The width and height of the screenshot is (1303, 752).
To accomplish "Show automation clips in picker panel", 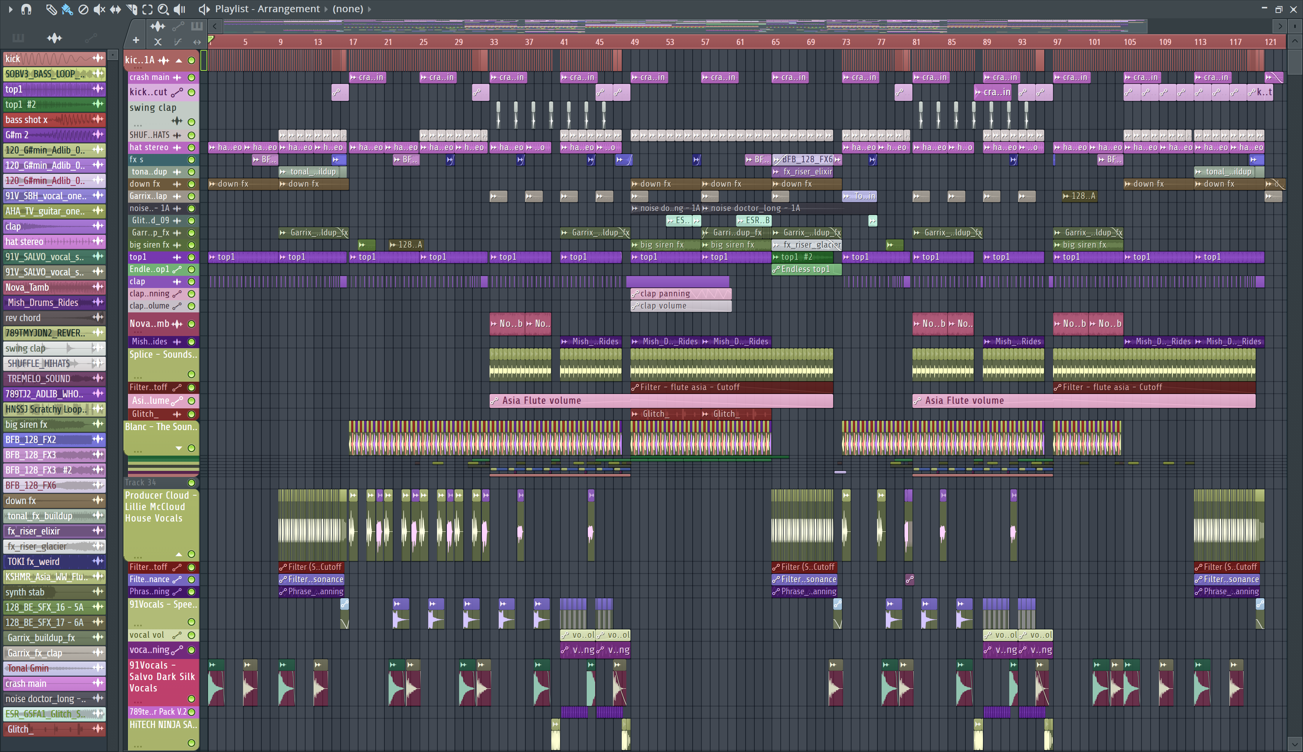I will tap(91, 38).
